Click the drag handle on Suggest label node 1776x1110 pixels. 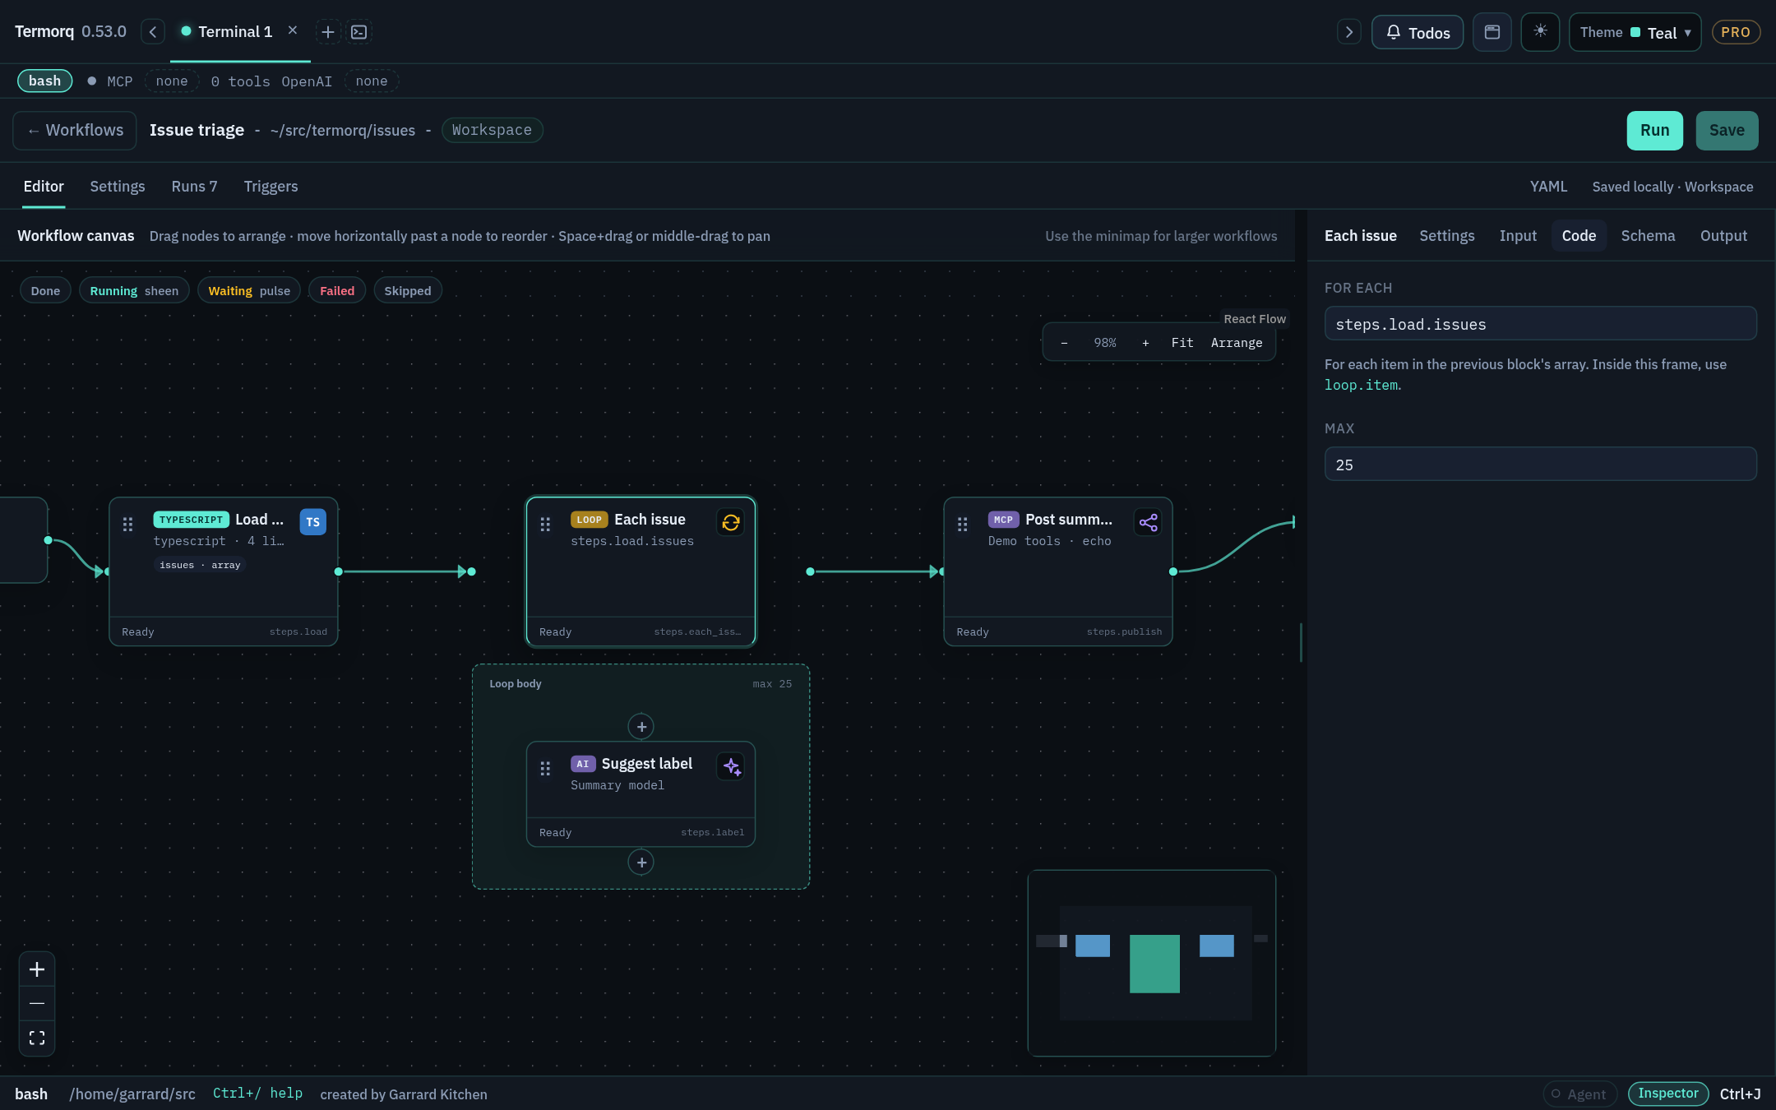(545, 768)
